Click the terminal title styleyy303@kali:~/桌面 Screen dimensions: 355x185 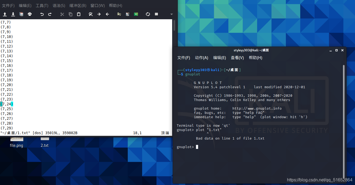(251, 50)
